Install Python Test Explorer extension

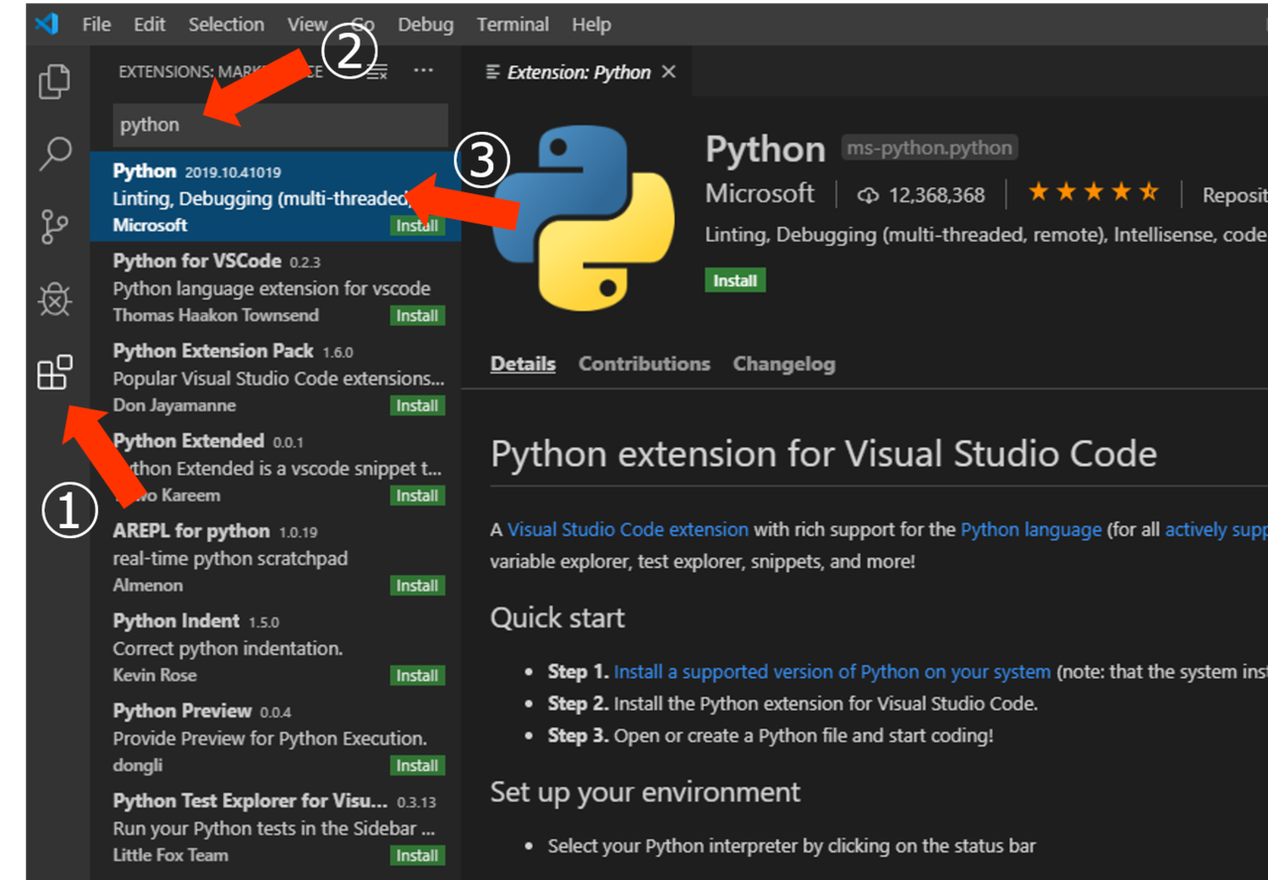coord(417,856)
